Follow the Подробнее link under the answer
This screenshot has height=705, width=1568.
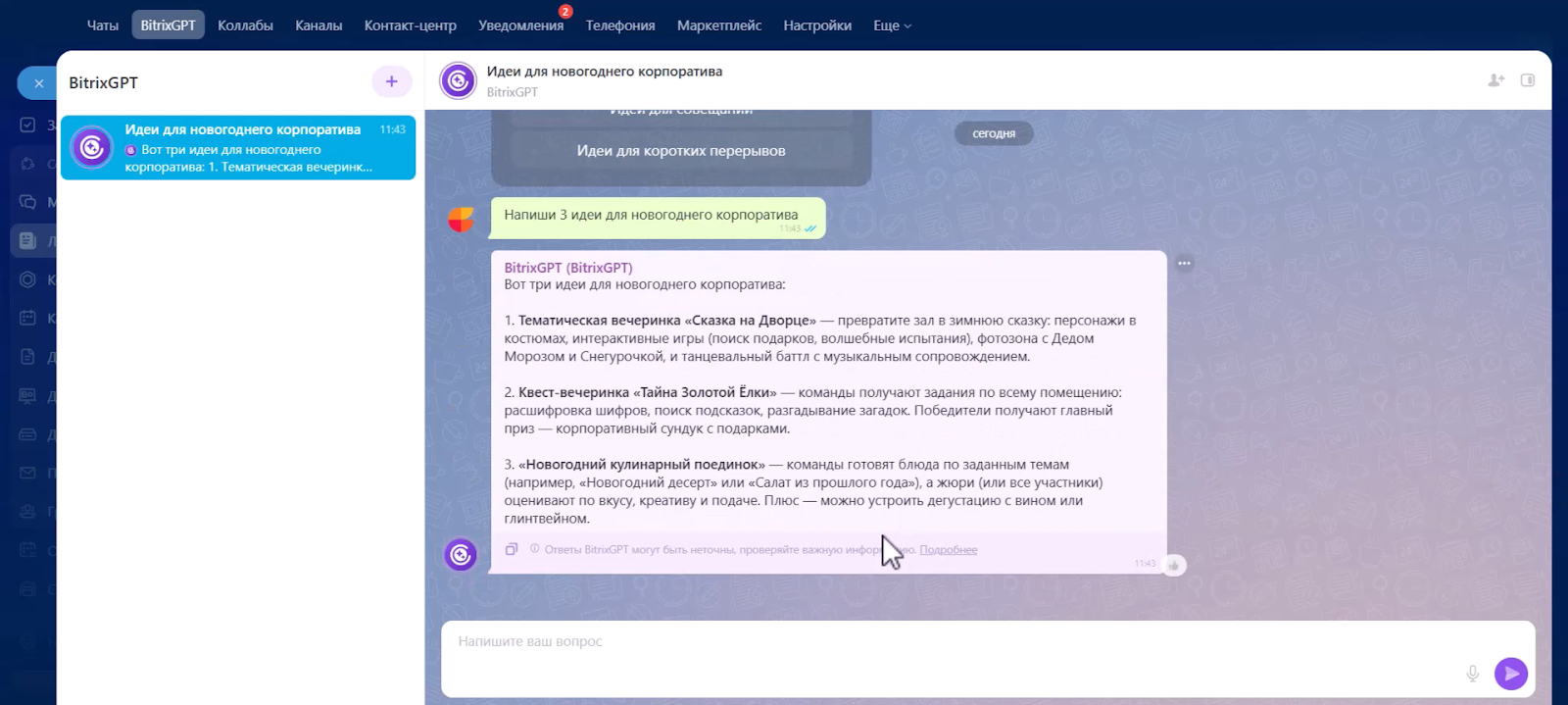click(948, 550)
